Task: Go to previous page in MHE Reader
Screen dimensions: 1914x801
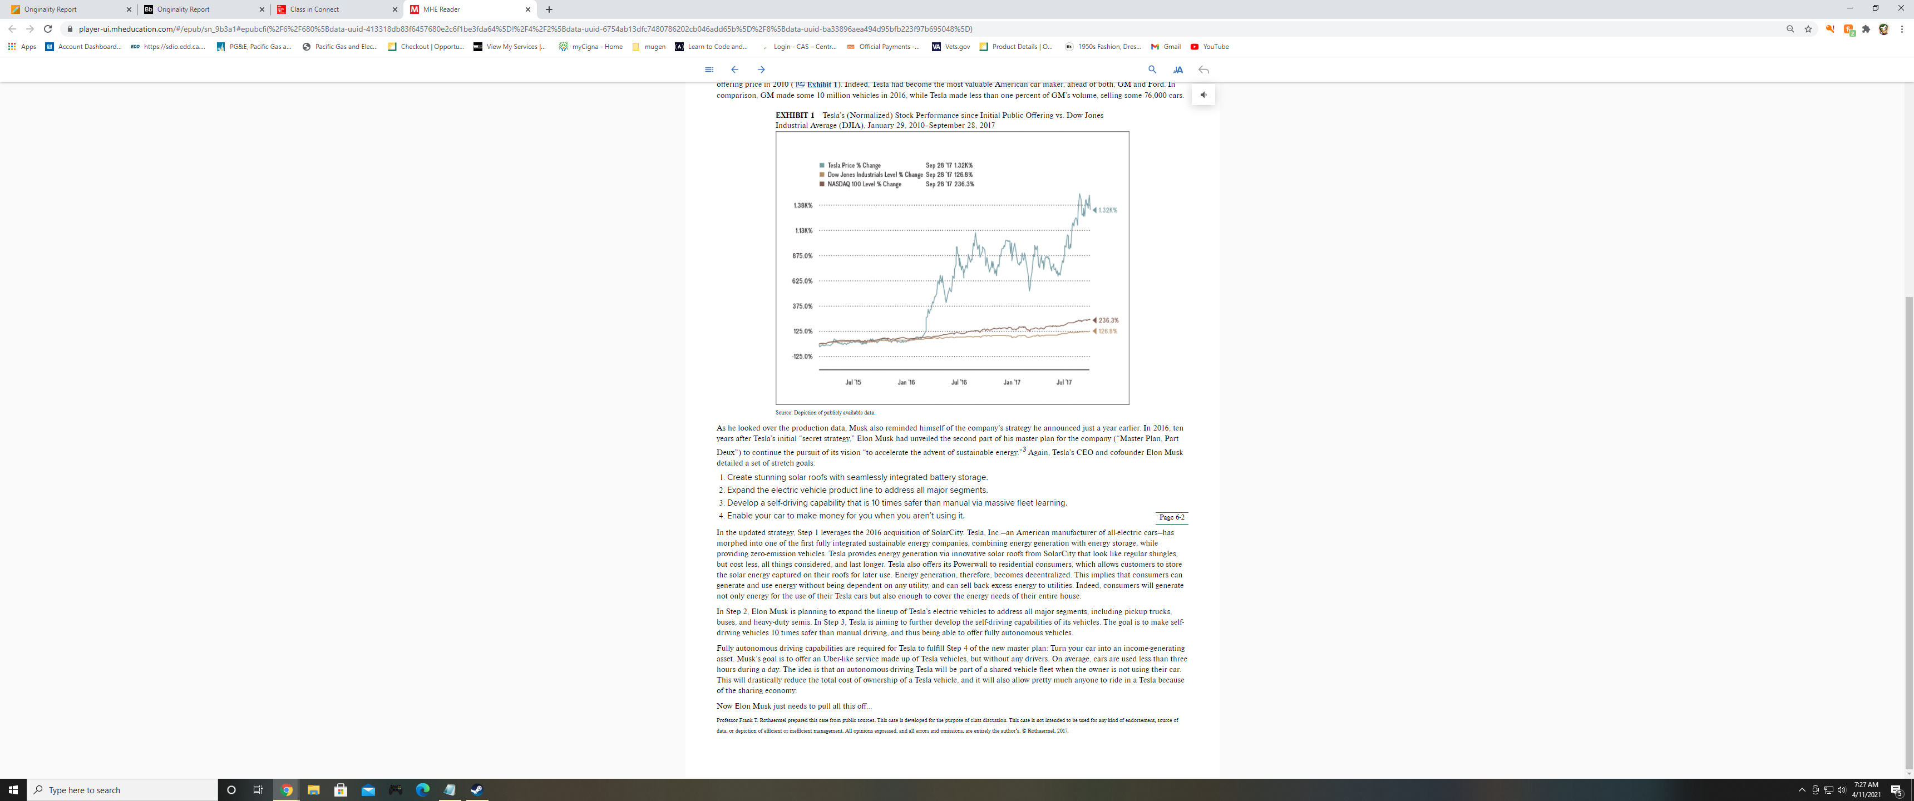Action: point(734,69)
